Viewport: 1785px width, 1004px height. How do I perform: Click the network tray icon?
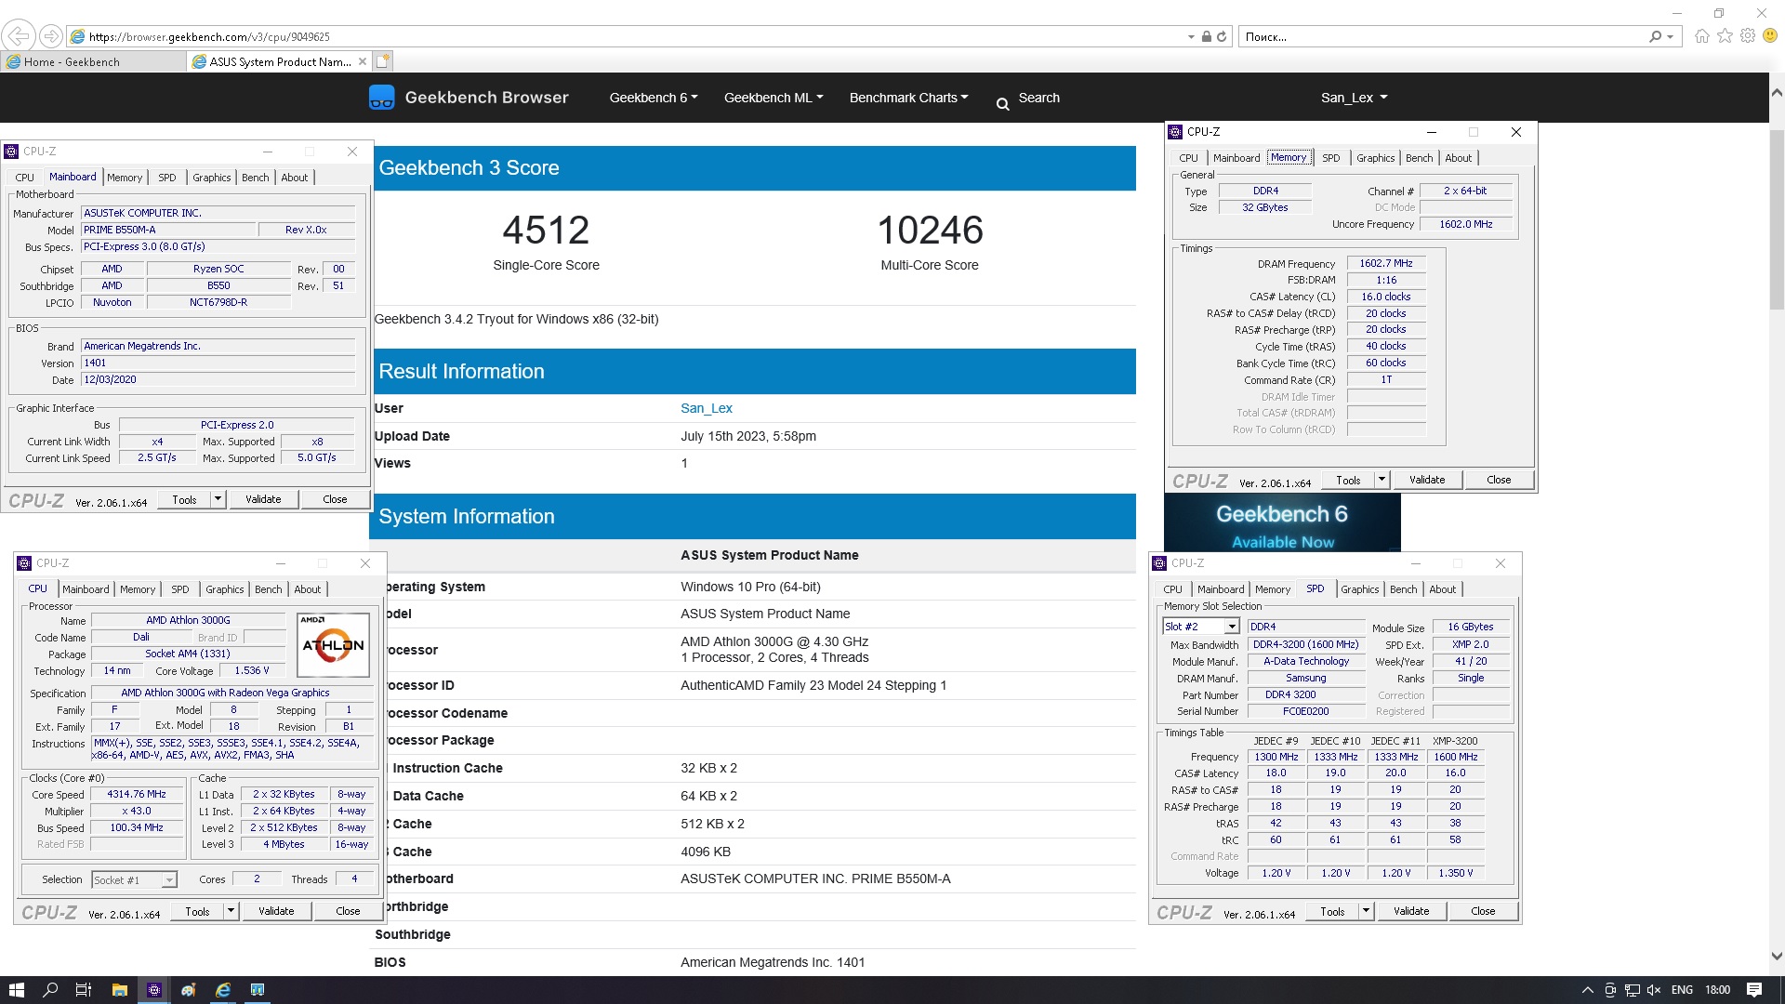coord(1632,990)
